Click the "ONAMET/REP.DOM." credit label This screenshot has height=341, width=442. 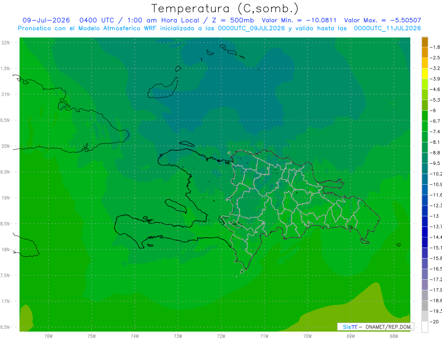pyautogui.click(x=388, y=327)
